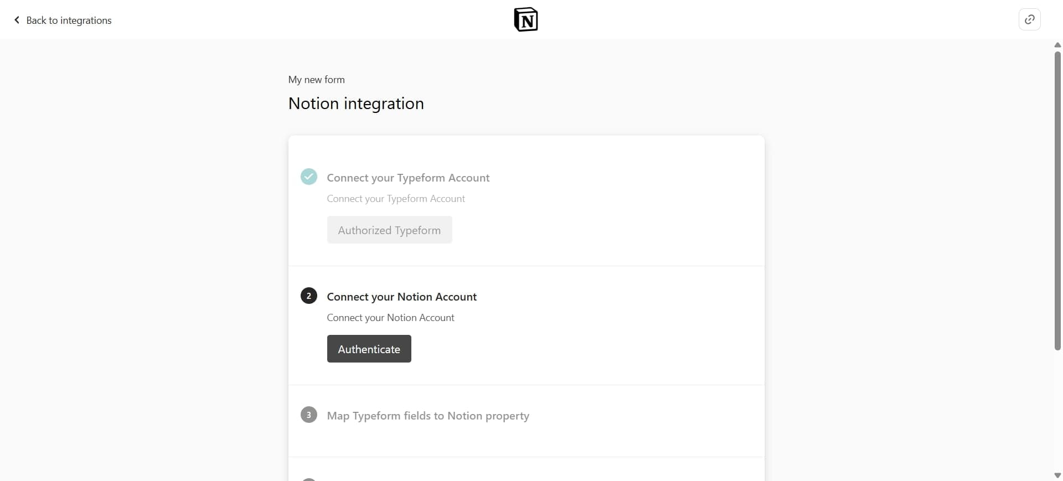Click the vertical scrollbar thumb
The image size is (1063, 481).
click(x=1057, y=201)
